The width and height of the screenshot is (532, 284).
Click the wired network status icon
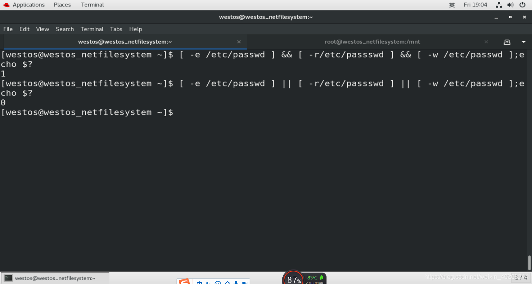coord(499,5)
